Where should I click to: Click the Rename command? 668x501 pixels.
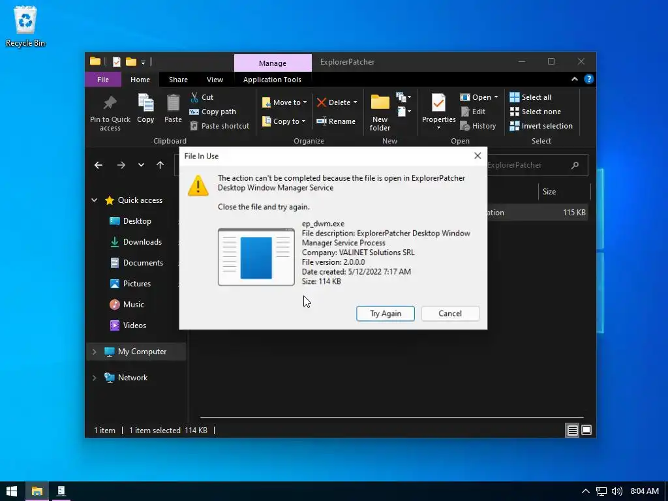point(336,121)
